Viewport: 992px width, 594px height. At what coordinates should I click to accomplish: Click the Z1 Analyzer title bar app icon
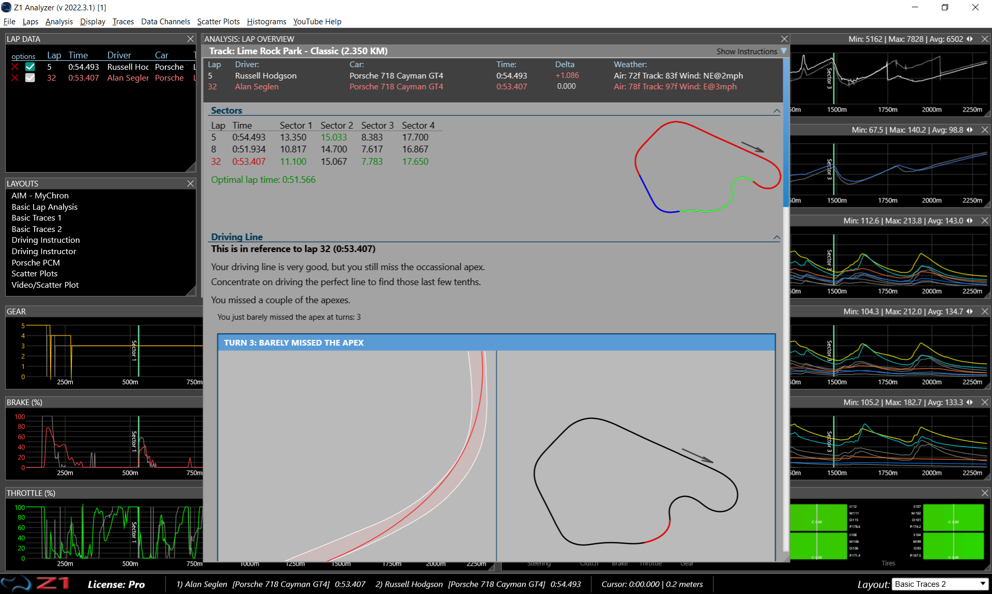pos(6,7)
